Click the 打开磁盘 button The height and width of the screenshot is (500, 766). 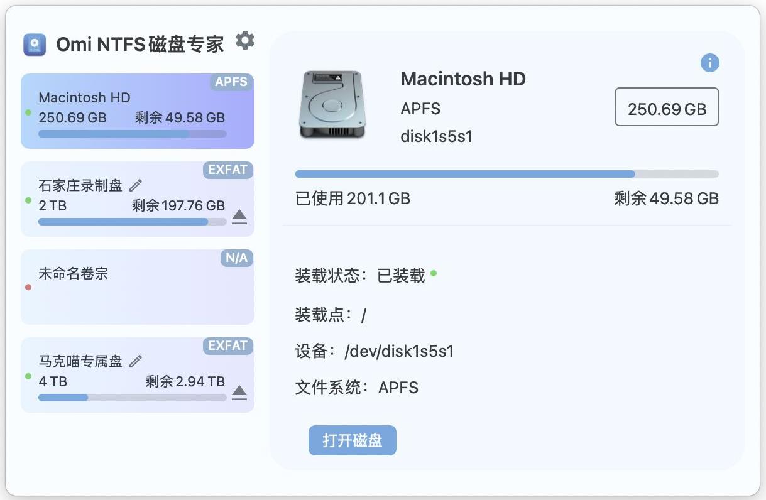pos(353,440)
